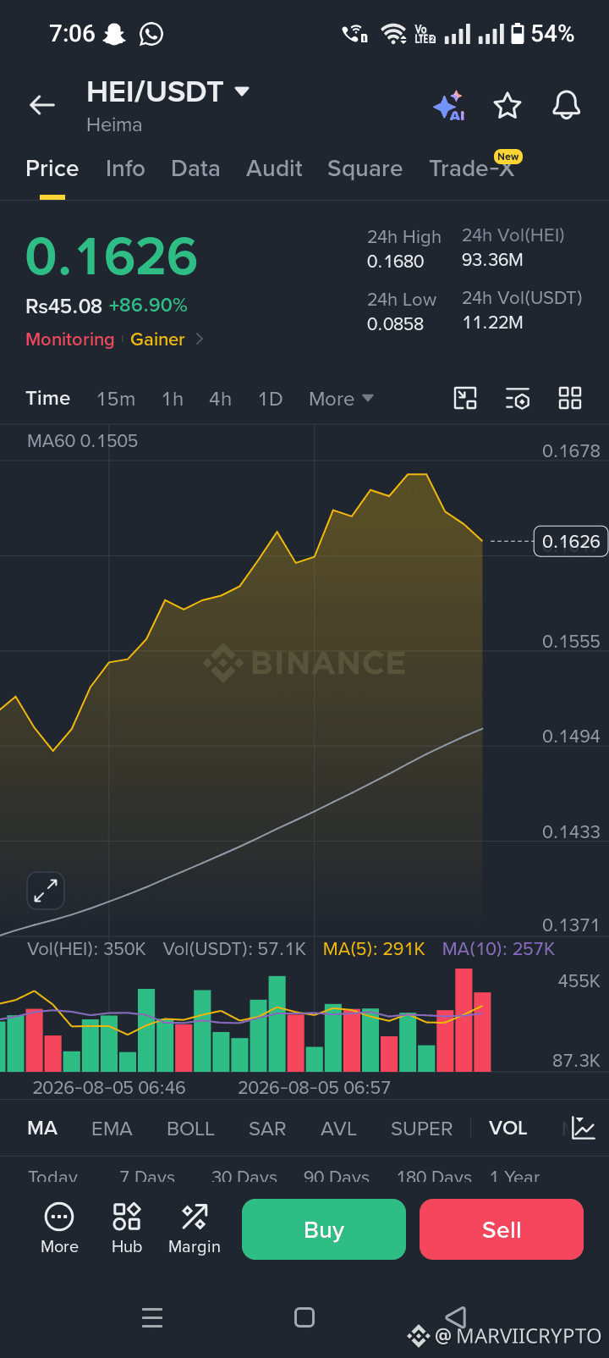The height and width of the screenshot is (1358, 609).
Task: Add HEI/USDT to favorites with star
Action: point(507,106)
